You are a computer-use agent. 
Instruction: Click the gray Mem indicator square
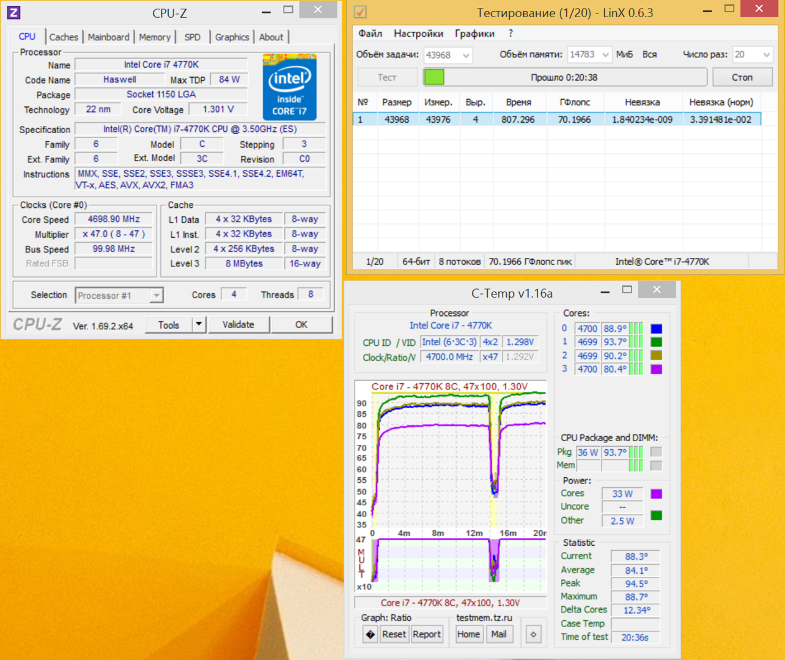click(x=656, y=466)
